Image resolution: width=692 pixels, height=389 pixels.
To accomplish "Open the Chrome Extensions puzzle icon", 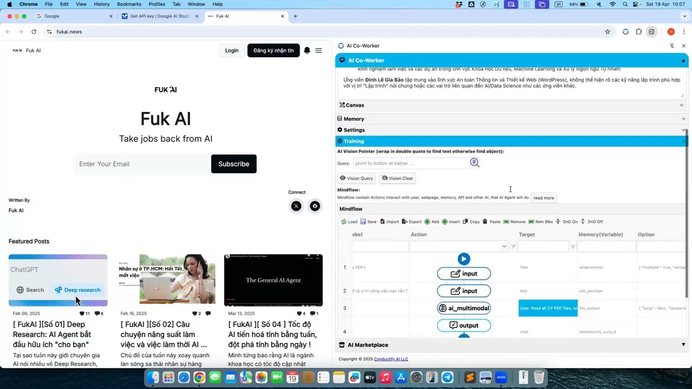I will pos(638,32).
